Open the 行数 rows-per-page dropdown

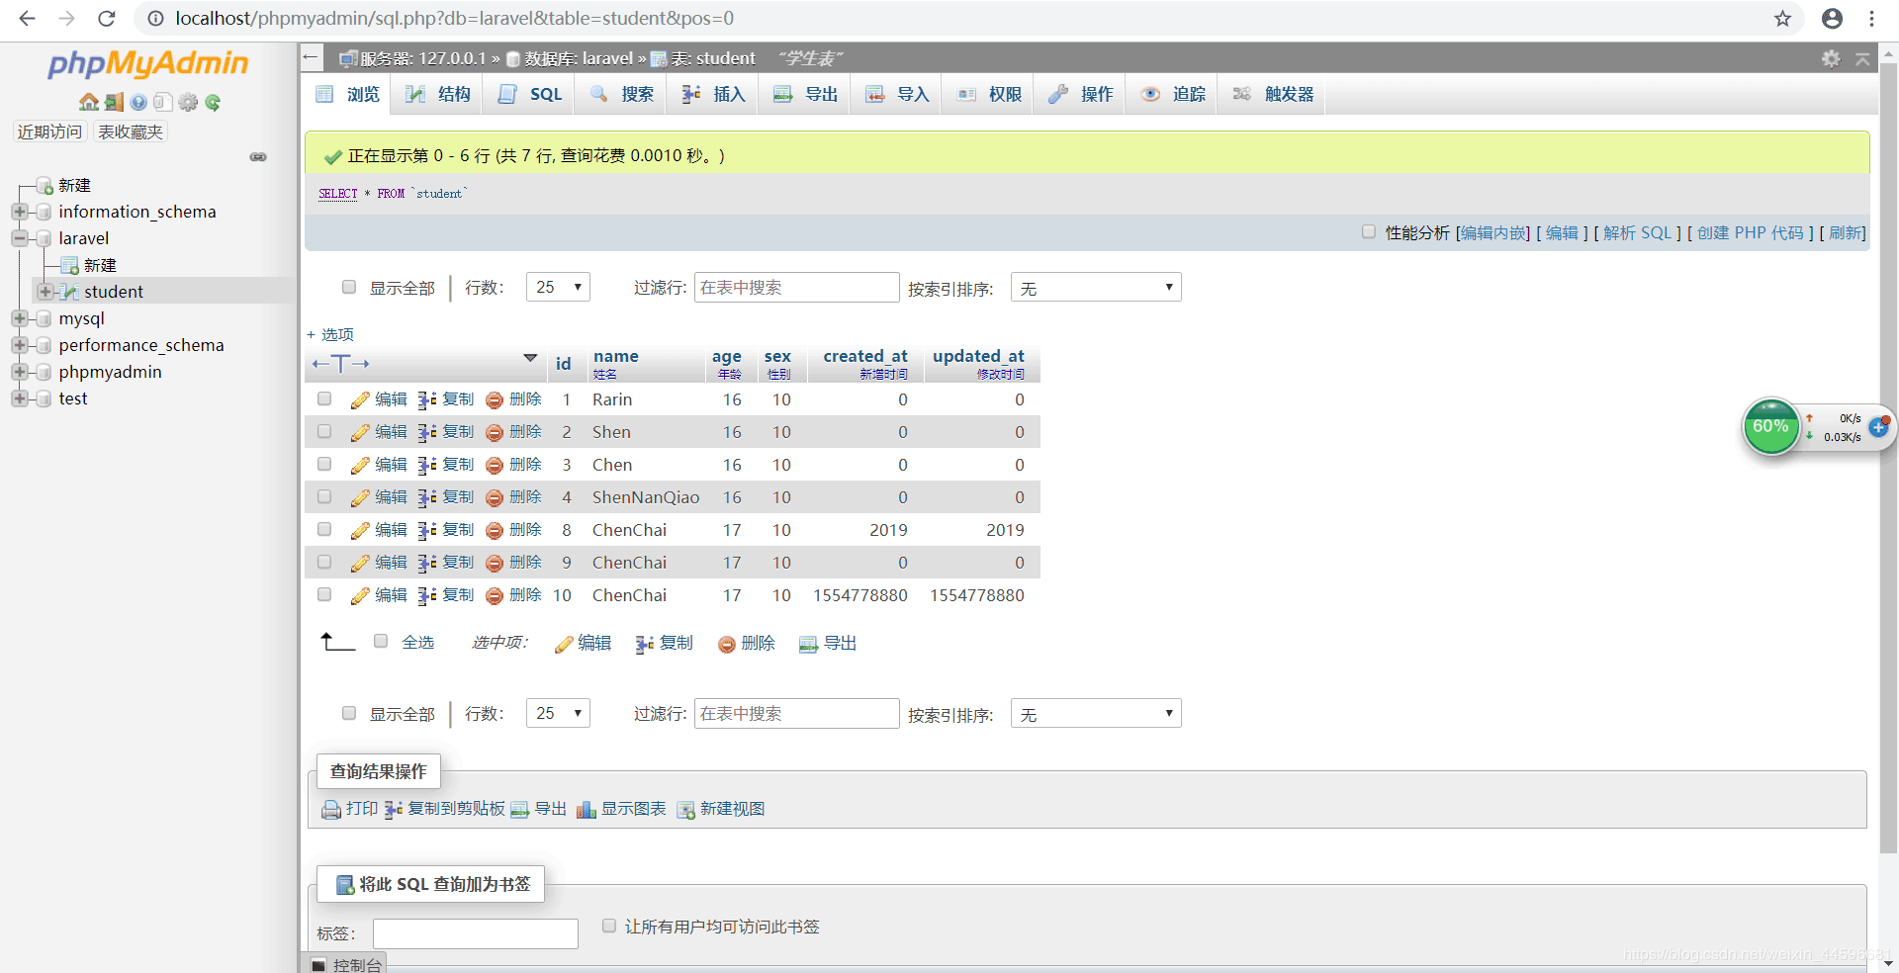pos(558,287)
